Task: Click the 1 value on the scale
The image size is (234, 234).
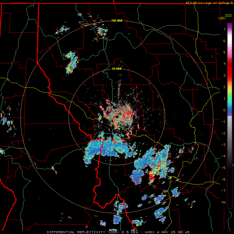Action: click(x=224, y=99)
